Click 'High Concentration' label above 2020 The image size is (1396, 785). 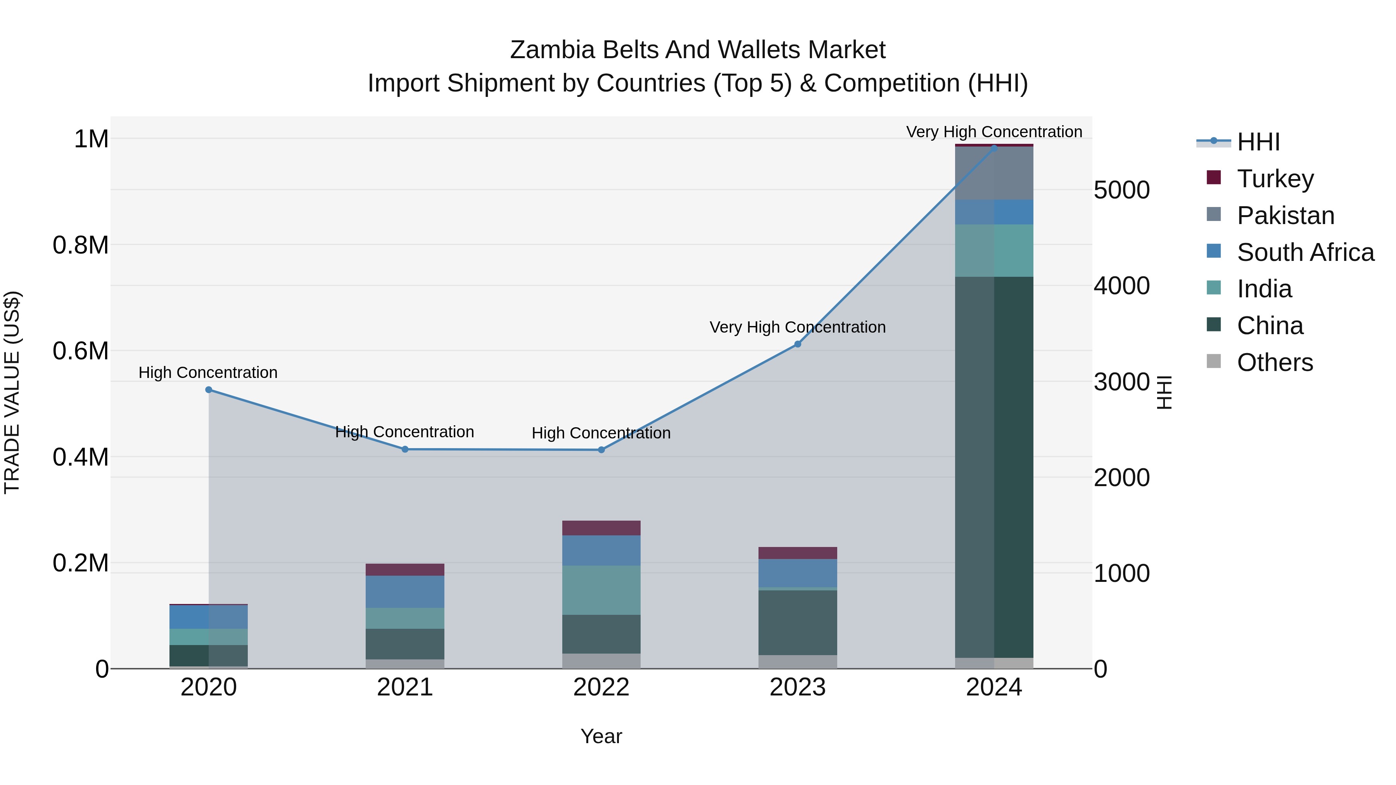point(208,373)
